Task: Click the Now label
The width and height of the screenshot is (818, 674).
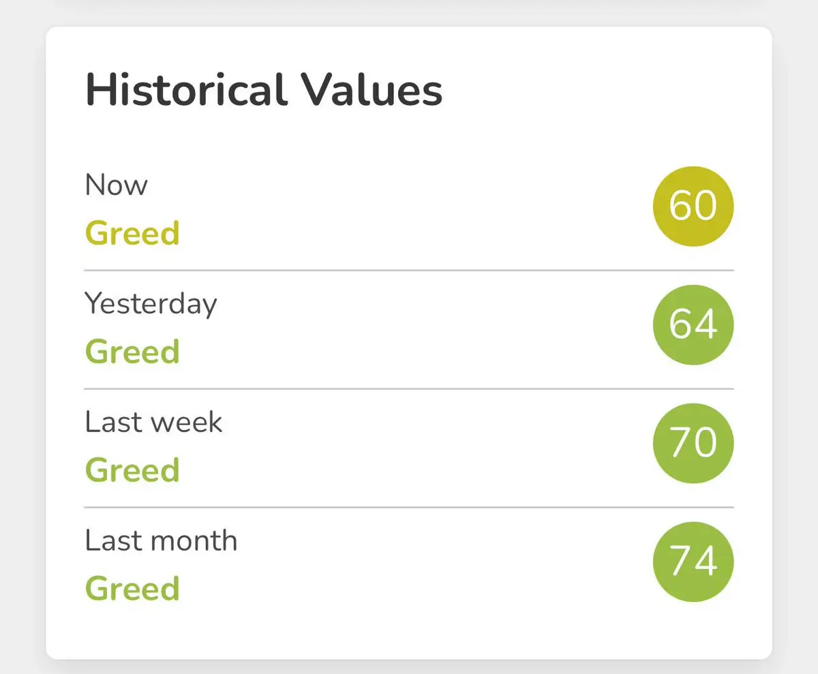Action: (x=116, y=185)
